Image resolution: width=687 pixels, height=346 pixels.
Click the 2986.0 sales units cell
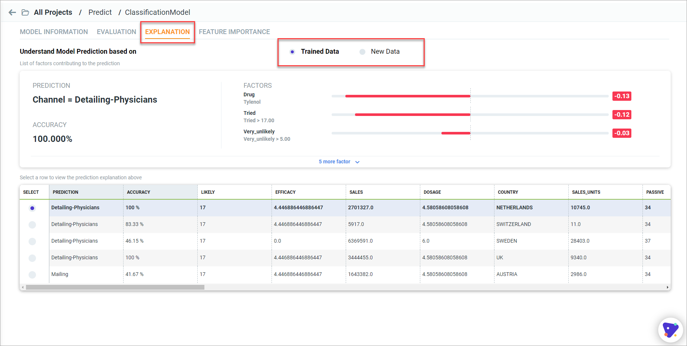[605, 275]
